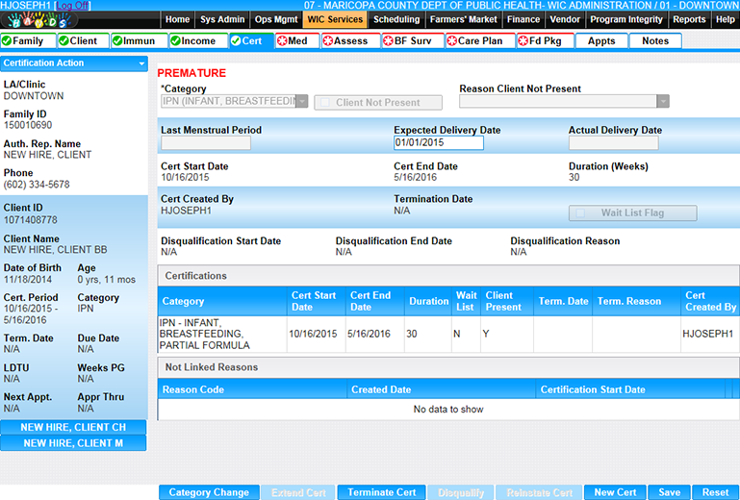Screen dimensions: 740x500
Task: Open the Category dropdown list
Action: (x=302, y=102)
